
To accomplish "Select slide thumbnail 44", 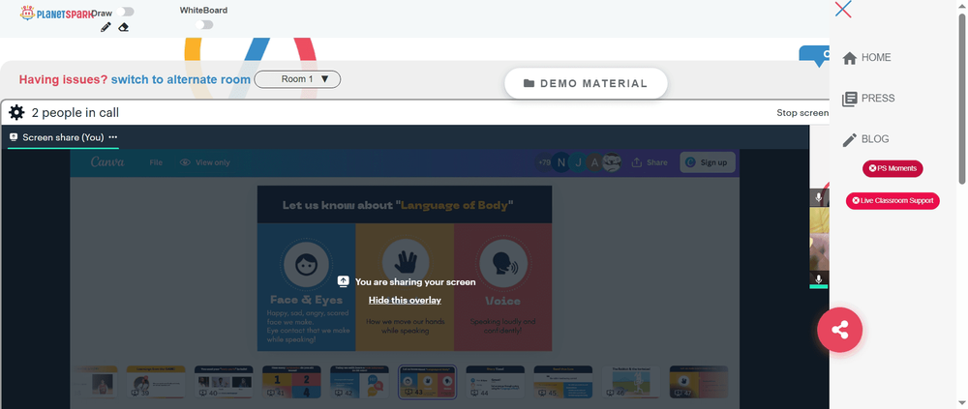I will tap(495, 382).
